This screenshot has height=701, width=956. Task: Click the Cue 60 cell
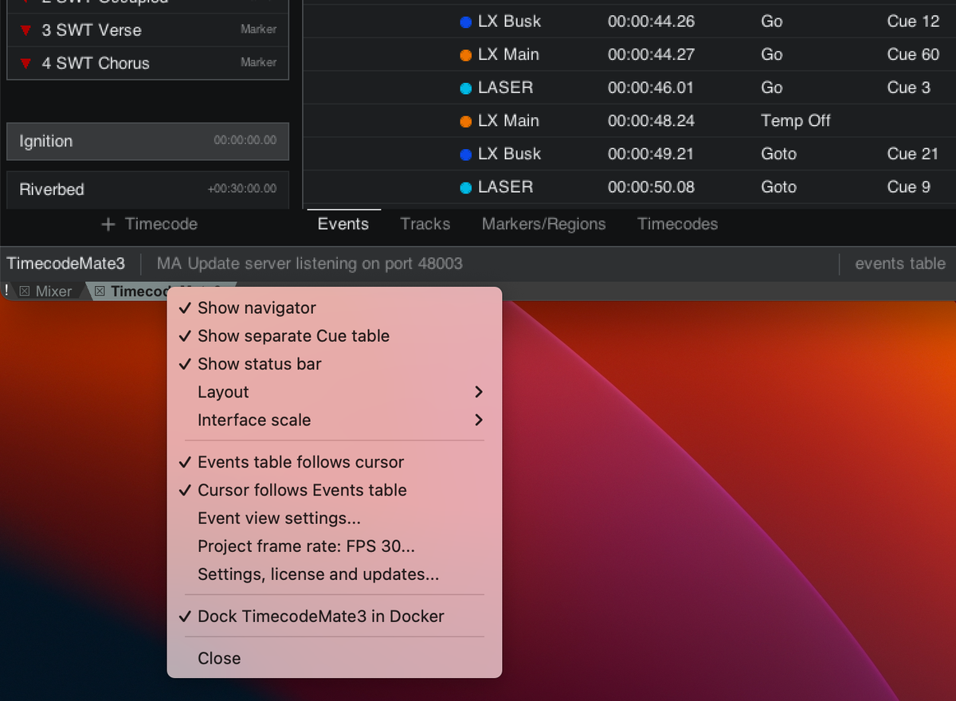(913, 55)
